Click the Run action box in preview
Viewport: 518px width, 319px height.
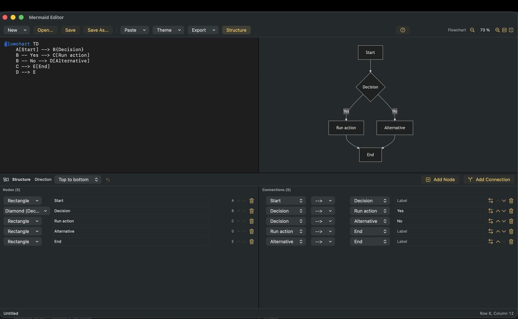pyautogui.click(x=346, y=128)
